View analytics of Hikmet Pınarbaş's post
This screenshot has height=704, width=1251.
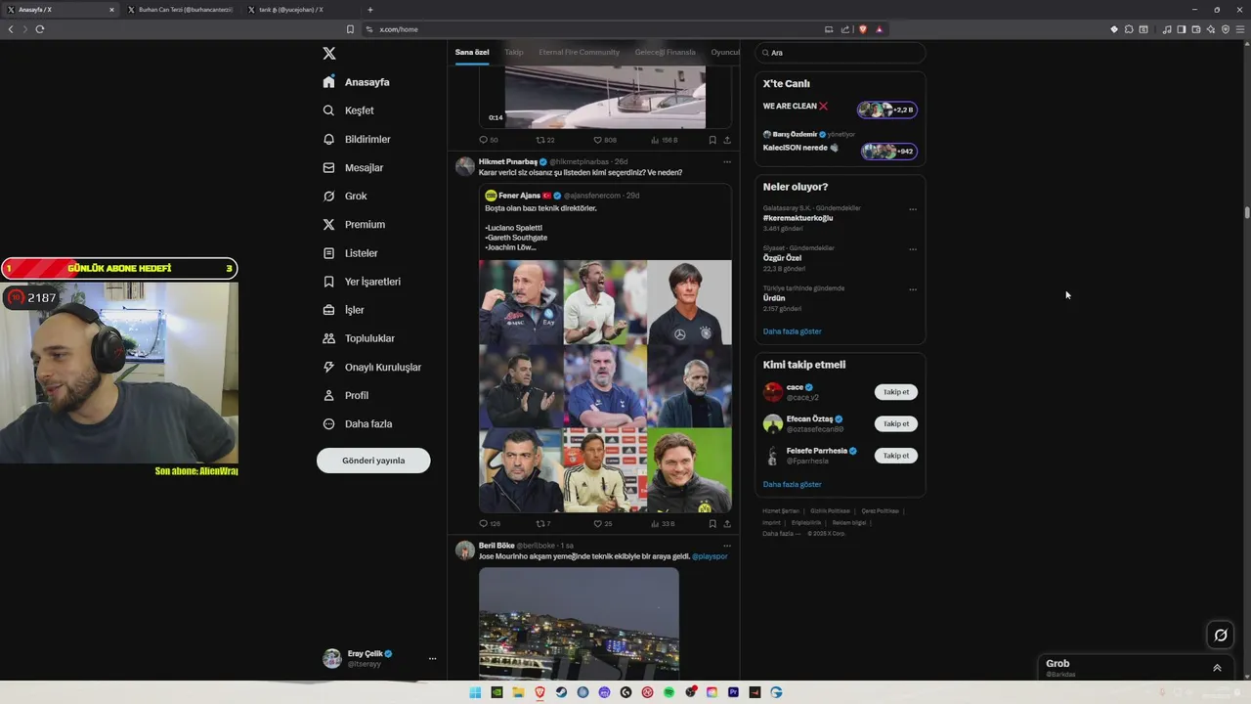click(x=663, y=523)
